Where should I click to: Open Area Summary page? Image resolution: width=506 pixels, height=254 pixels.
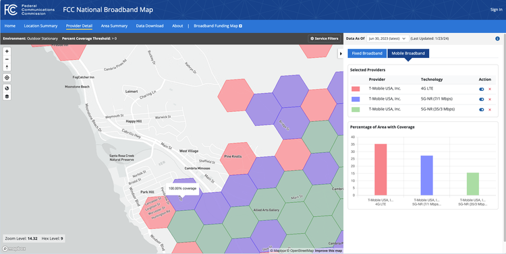tap(114, 26)
